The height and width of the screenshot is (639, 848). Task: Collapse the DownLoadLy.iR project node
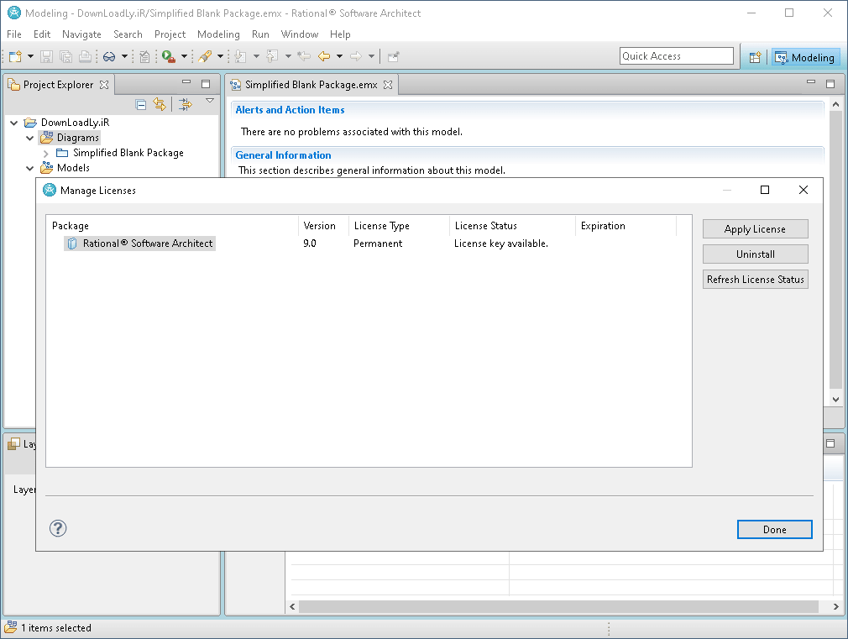[13, 122]
